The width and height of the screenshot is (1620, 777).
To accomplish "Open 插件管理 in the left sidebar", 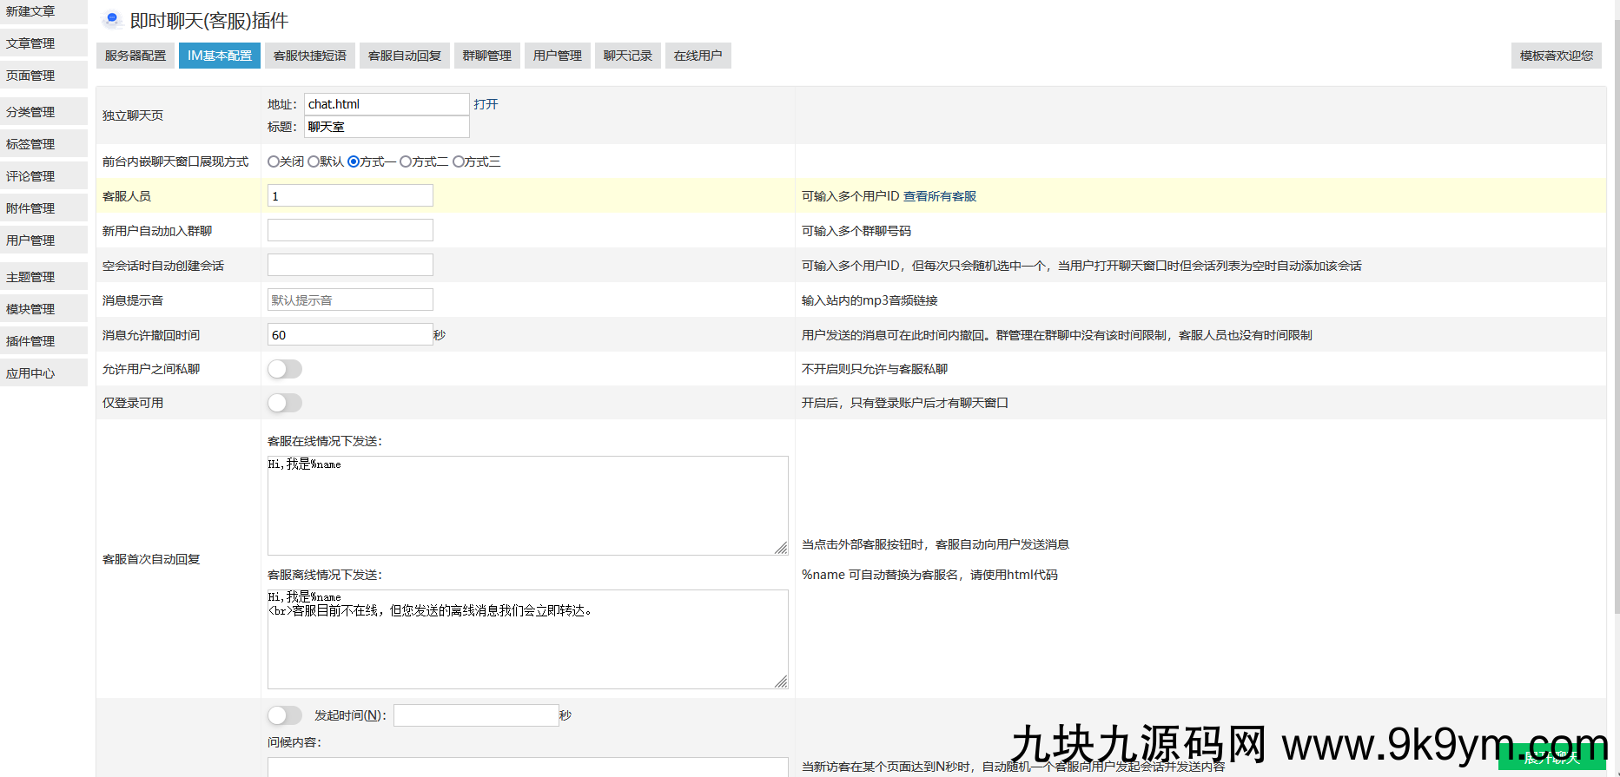I will tap(31, 341).
